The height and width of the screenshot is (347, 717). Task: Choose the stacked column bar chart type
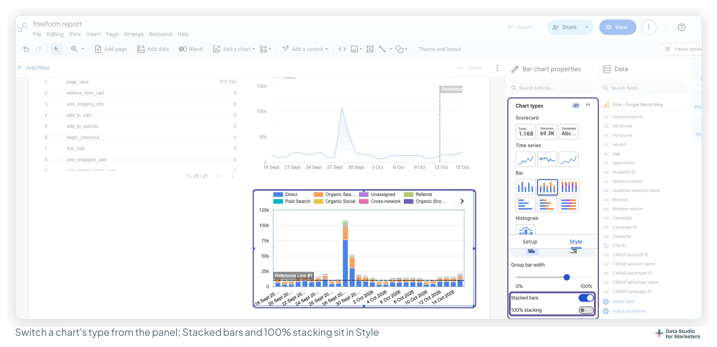point(547,187)
